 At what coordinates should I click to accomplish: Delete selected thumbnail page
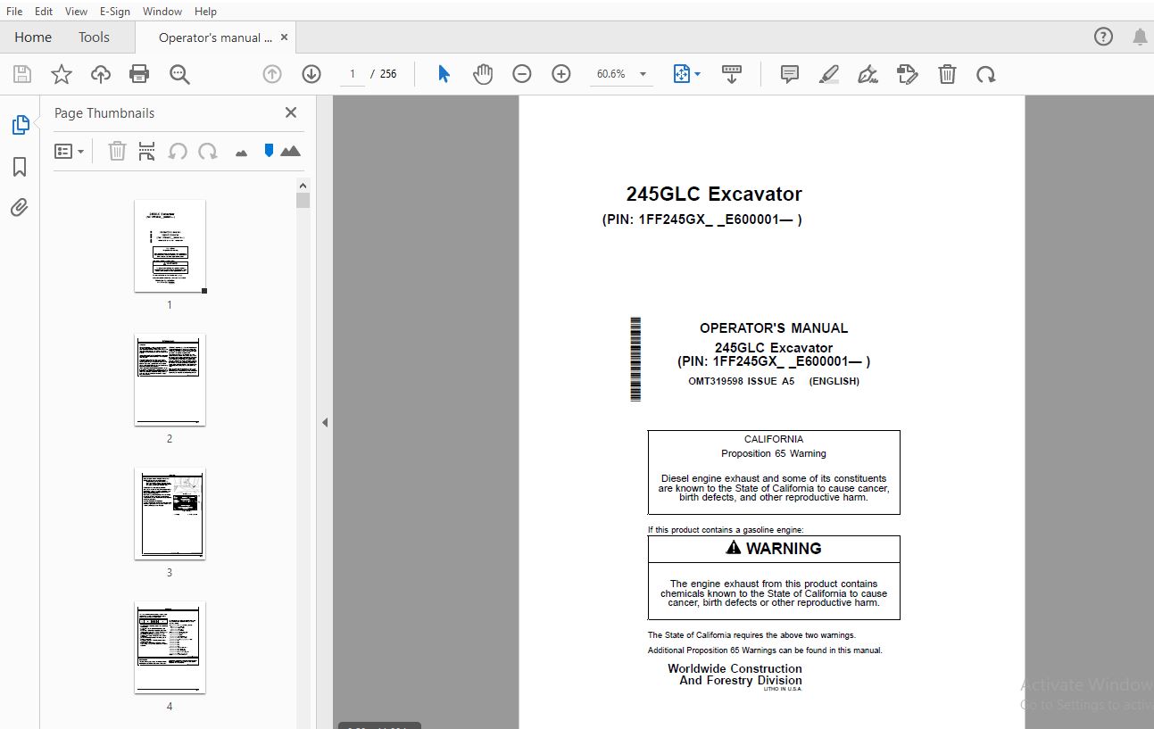(x=117, y=151)
